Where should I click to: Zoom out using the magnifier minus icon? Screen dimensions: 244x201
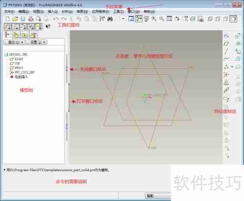click(162, 19)
